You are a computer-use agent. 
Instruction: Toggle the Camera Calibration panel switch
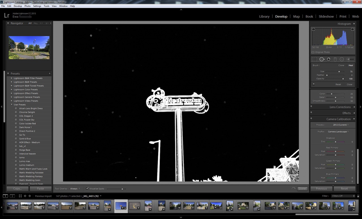(x=311, y=119)
